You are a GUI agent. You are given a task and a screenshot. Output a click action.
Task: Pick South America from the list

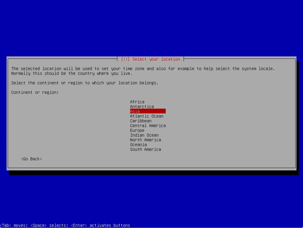click(x=145, y=149)
